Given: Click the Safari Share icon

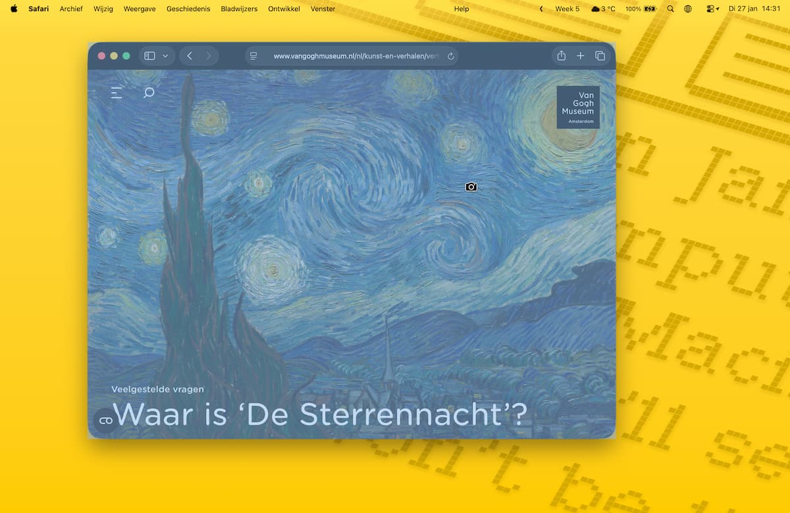Looking at the screenshot, I should tap(561, 56).
